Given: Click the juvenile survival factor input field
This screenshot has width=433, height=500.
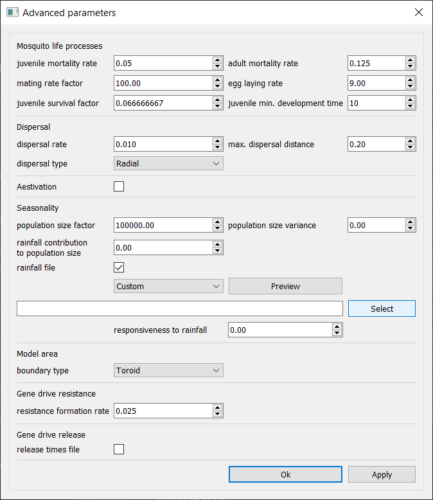Looking at the screenshot, I should click(x=163, y=103).
